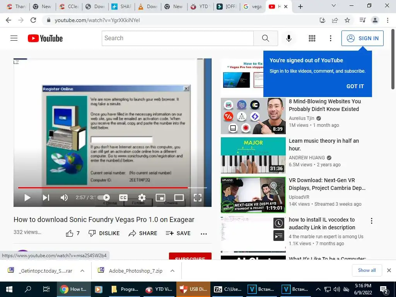This screenshot has height=297, width=396.
Task: Close the active YouTube tab
Action: tap(286, 7)
